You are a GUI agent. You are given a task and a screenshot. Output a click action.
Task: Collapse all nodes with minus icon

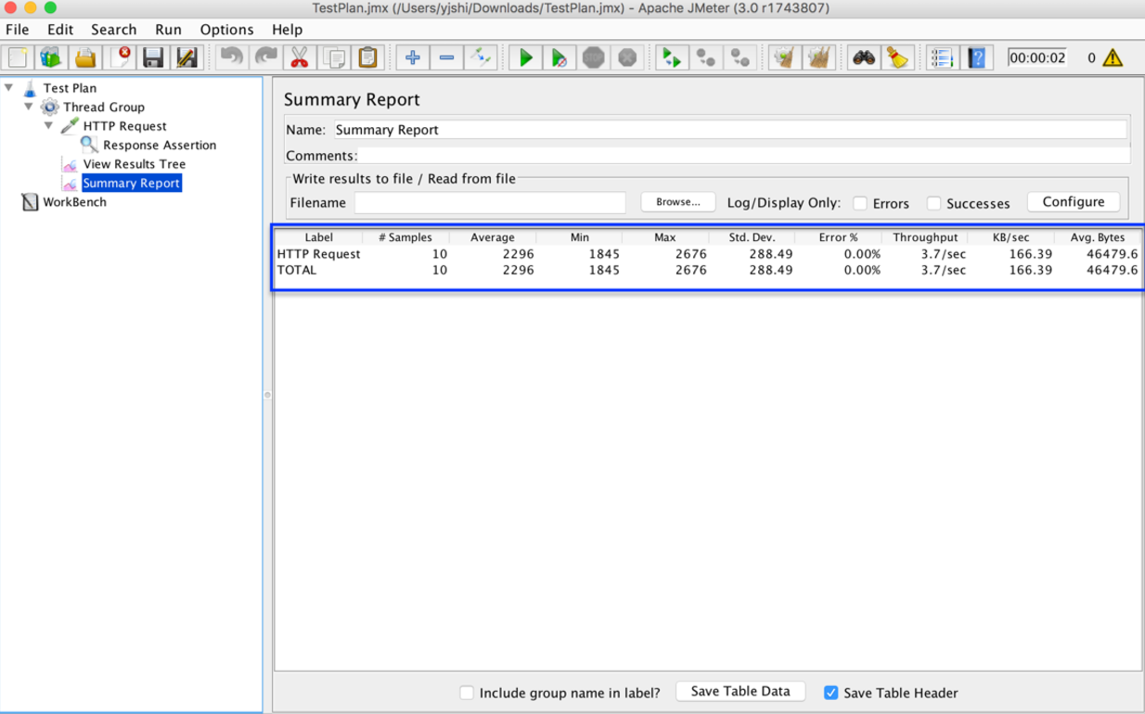(x=446, y=57)
